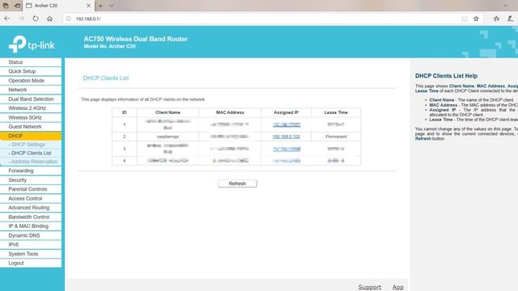The width and height of the screenshot is (518, 291).
Task: Open the Security menu section
Action: coord(31,179)
